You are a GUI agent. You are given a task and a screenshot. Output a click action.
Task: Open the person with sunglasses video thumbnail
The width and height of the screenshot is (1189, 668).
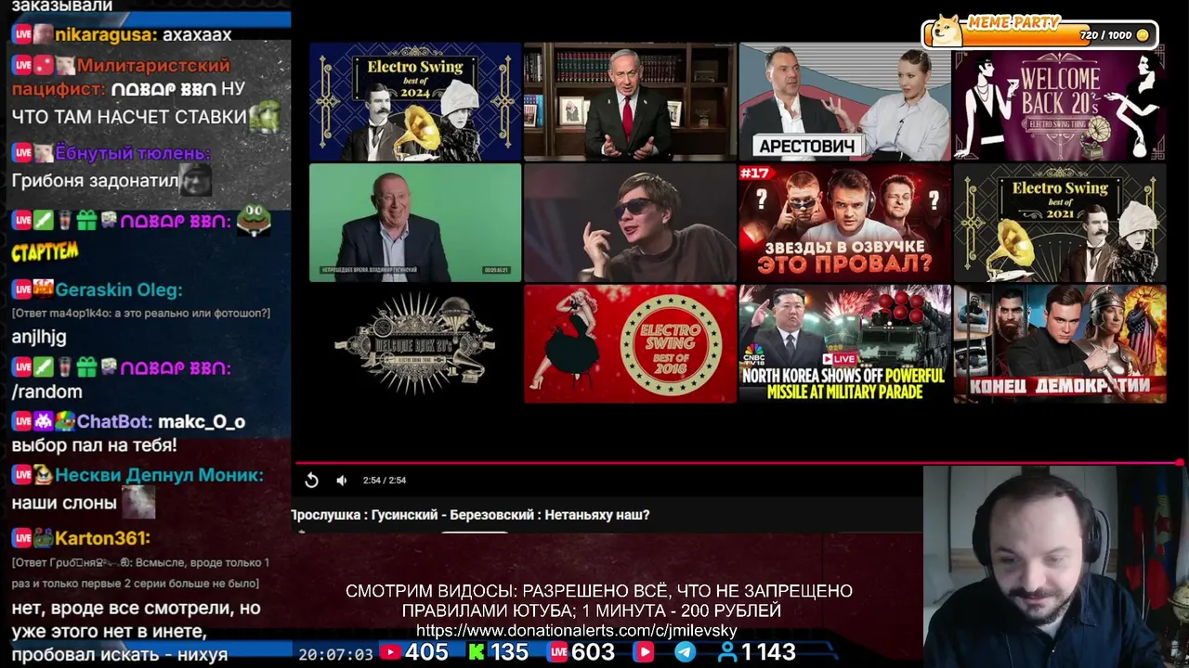pyautogui.click(x=630, y=223)
